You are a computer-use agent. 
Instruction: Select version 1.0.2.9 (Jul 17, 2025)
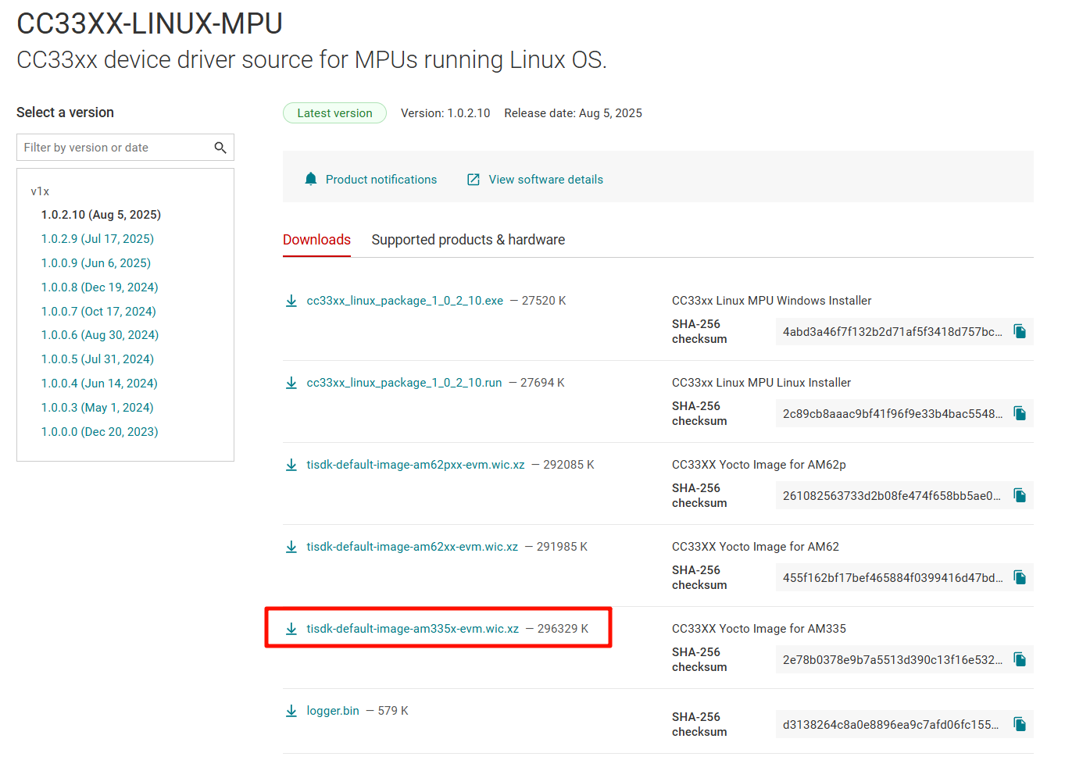(98, 239)
